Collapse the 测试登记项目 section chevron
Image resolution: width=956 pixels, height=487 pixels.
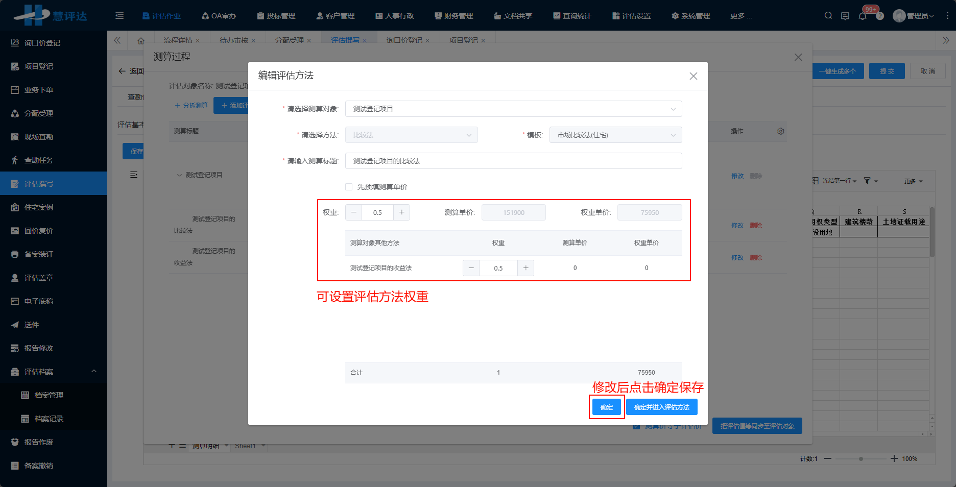(179, 175)
